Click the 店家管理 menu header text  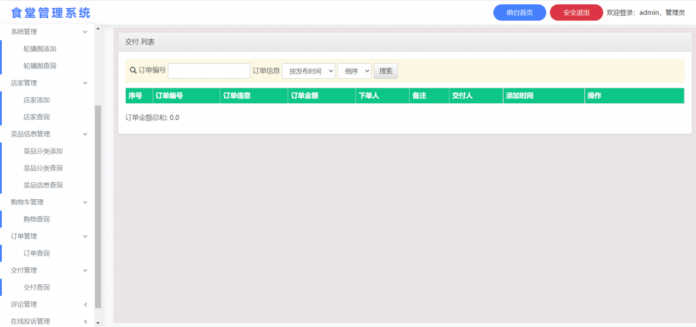pyautogui.click(x=24, y=83)
